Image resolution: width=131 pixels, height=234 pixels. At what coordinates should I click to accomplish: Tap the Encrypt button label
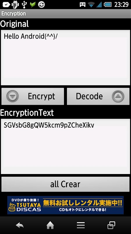click(x=41, y=96)
